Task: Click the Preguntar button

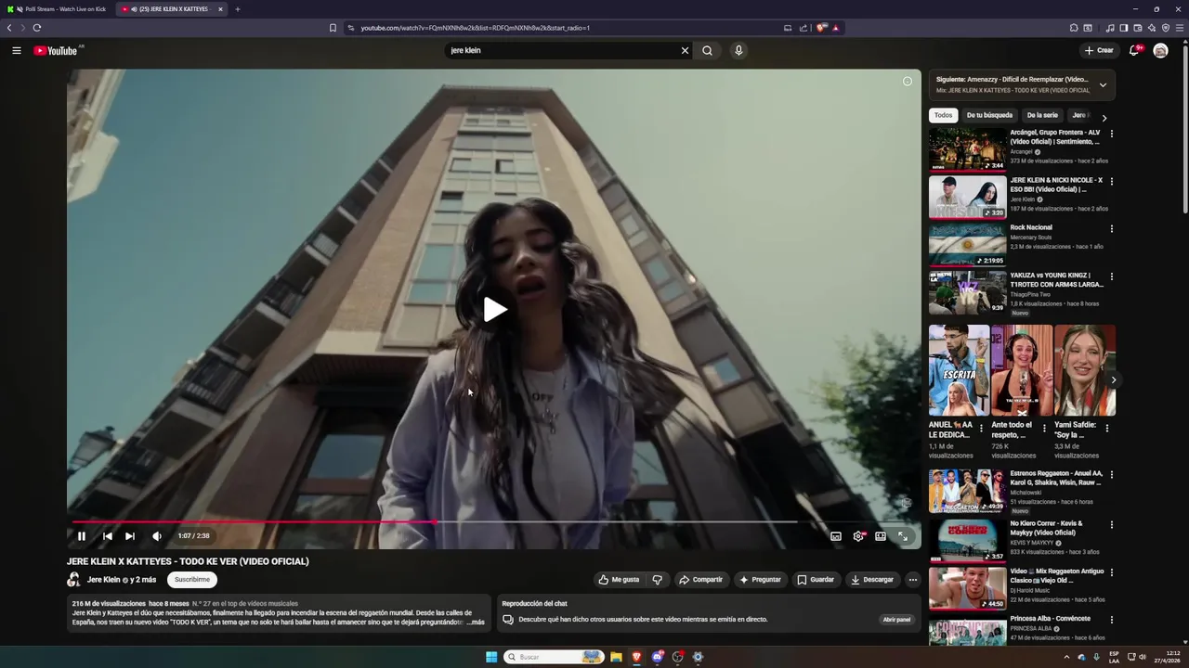Action: [x=760, y=580]
